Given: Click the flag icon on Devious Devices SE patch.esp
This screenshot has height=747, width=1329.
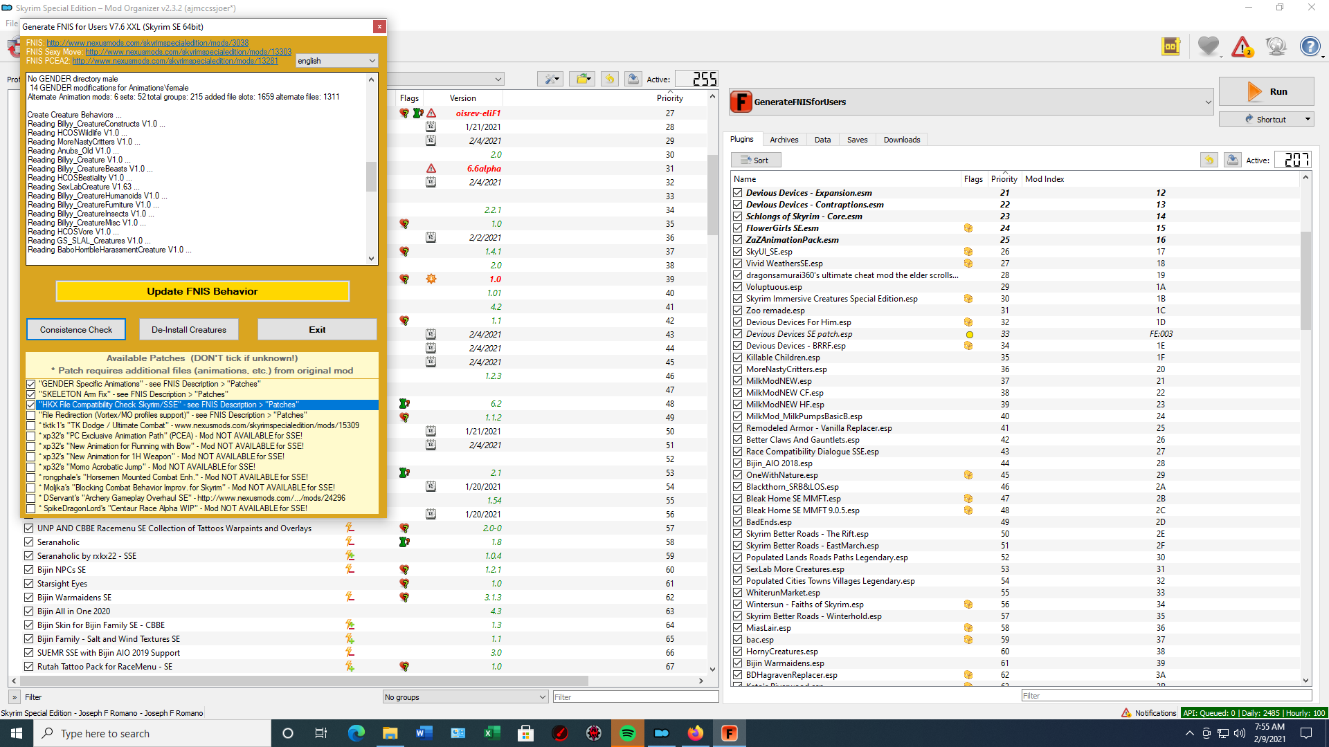Looking at the screenshot, I should (x=970, y=334).
